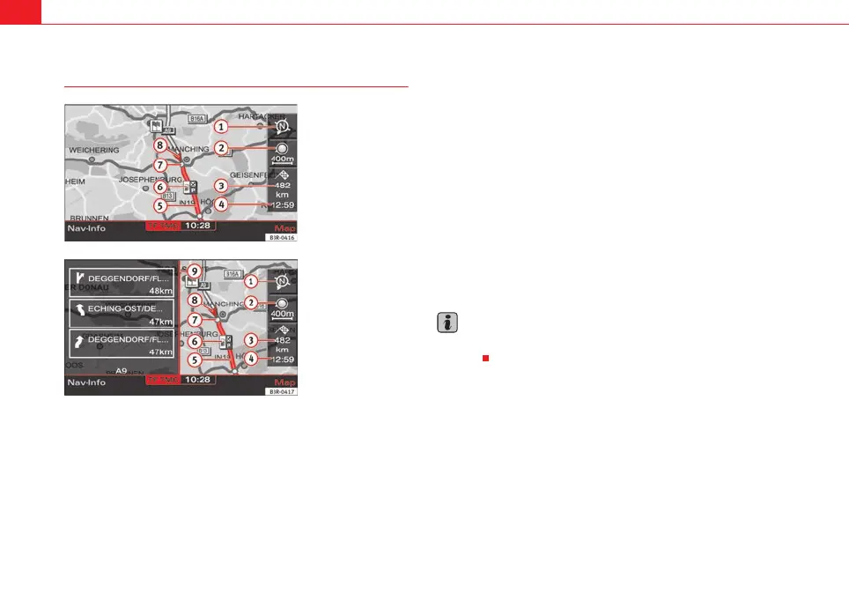
Task: Tap the 482 km remaining distance in figure B1R-0417
Action: (282, 345)
